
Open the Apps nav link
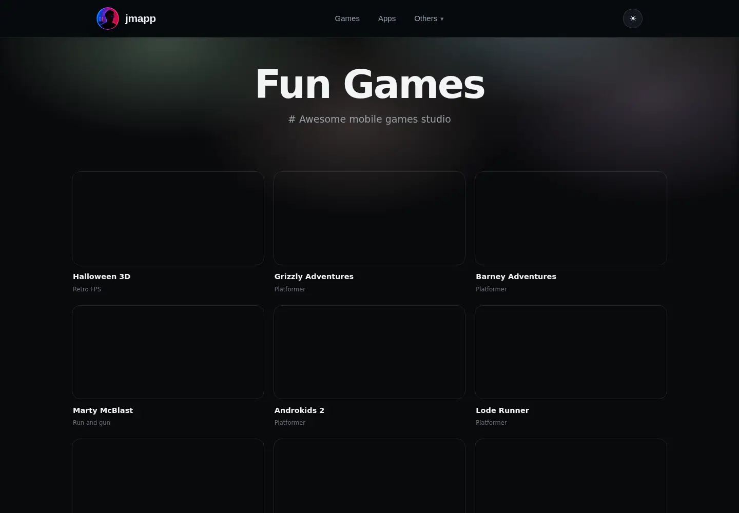tap(387, 18)
